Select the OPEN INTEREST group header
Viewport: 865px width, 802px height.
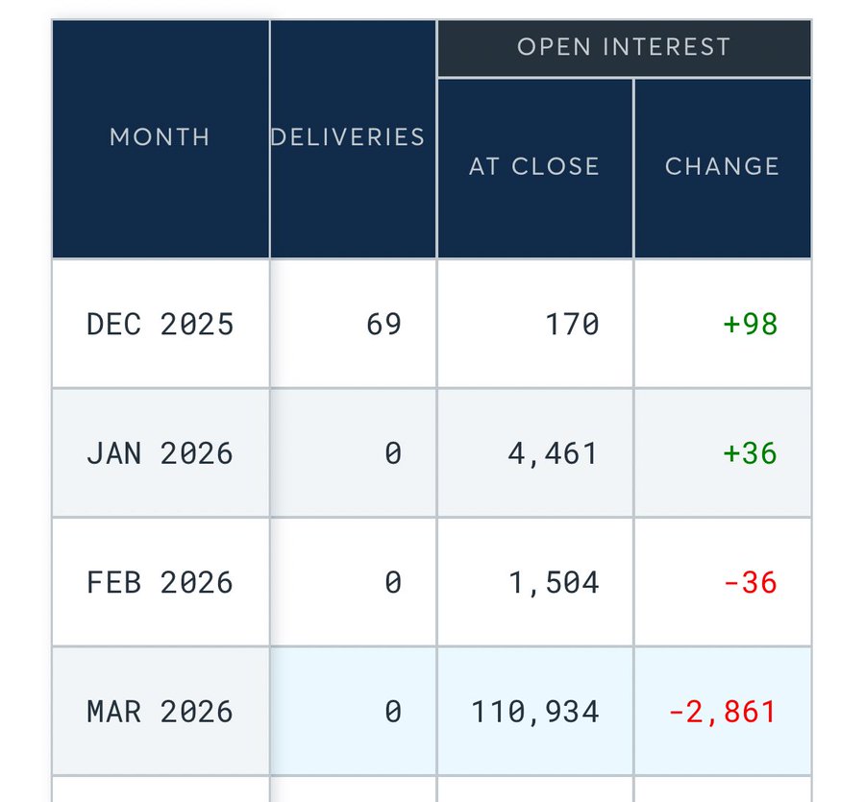[624, 47]
